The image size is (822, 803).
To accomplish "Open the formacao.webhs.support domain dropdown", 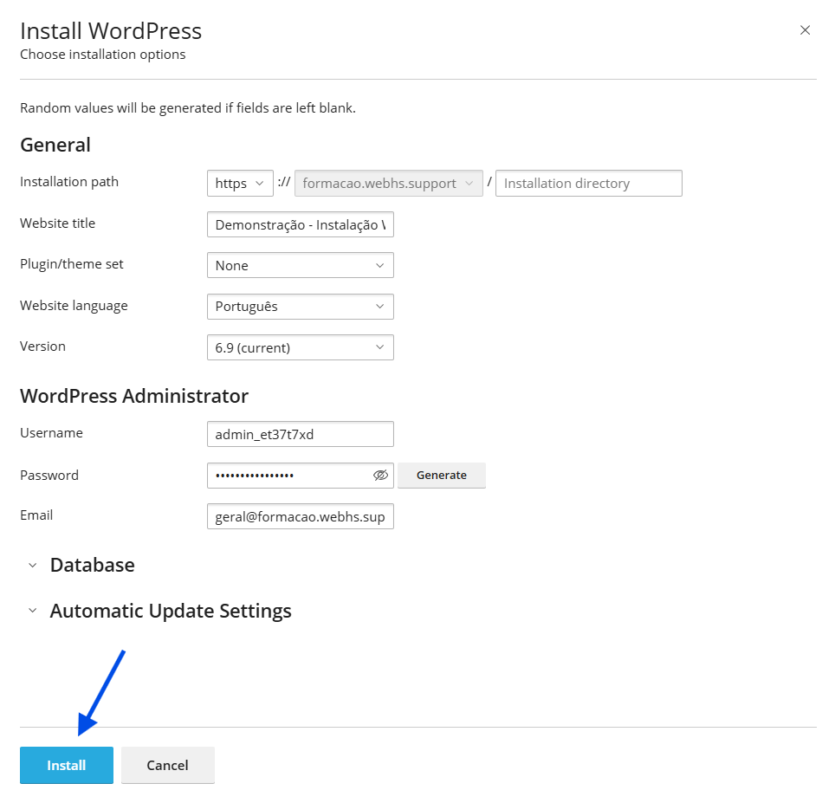I will click(x=388, y=184).
